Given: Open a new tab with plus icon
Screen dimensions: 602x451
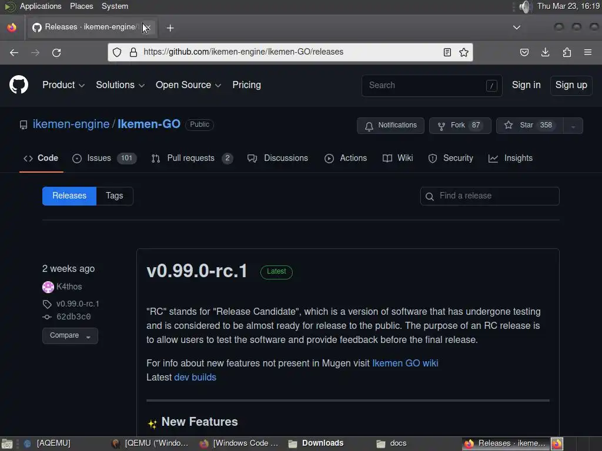Looking at the screenshot, I should [170, 28].
